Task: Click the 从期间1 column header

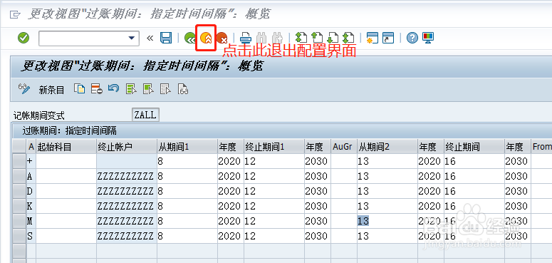Action: click(187, 146)
